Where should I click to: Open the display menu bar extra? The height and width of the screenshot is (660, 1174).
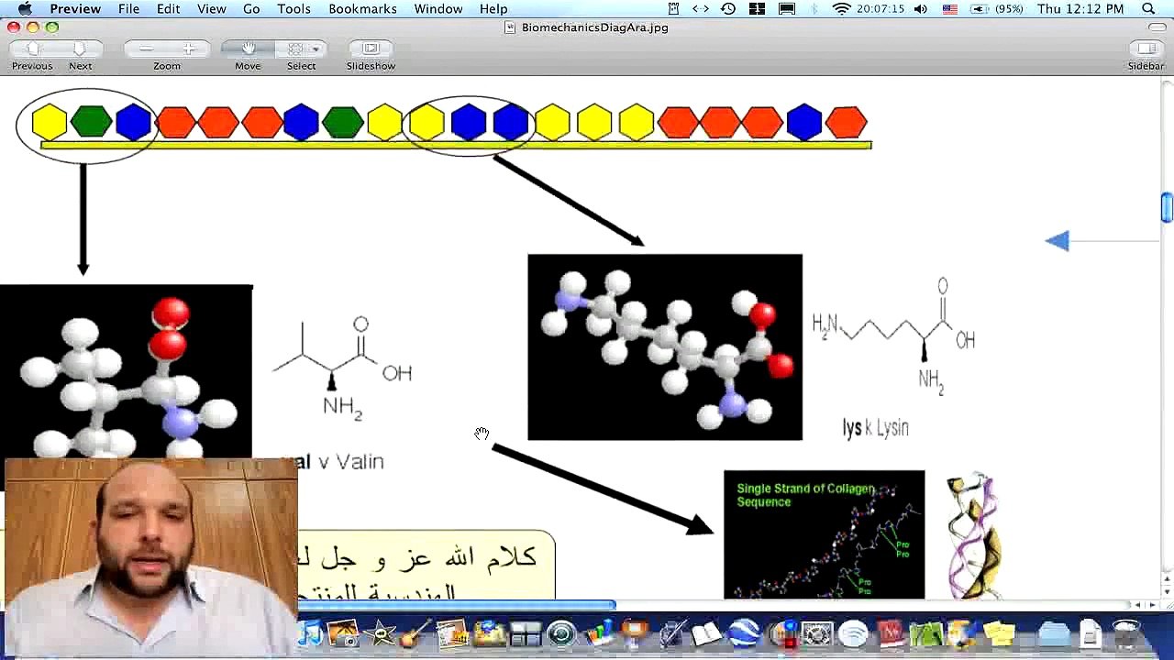tap(787, 9)
